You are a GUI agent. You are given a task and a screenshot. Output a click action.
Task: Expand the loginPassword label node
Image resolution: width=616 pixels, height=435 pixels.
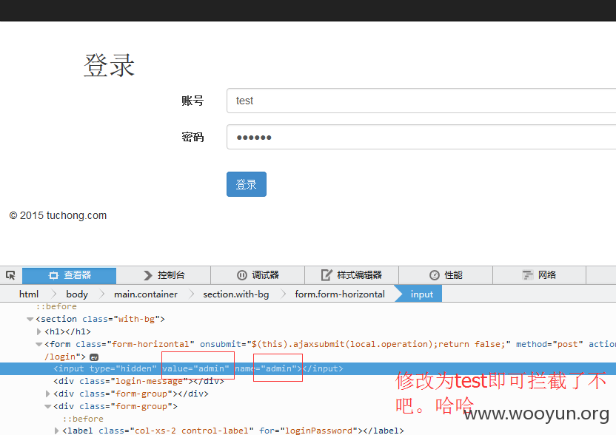[57, 431]
